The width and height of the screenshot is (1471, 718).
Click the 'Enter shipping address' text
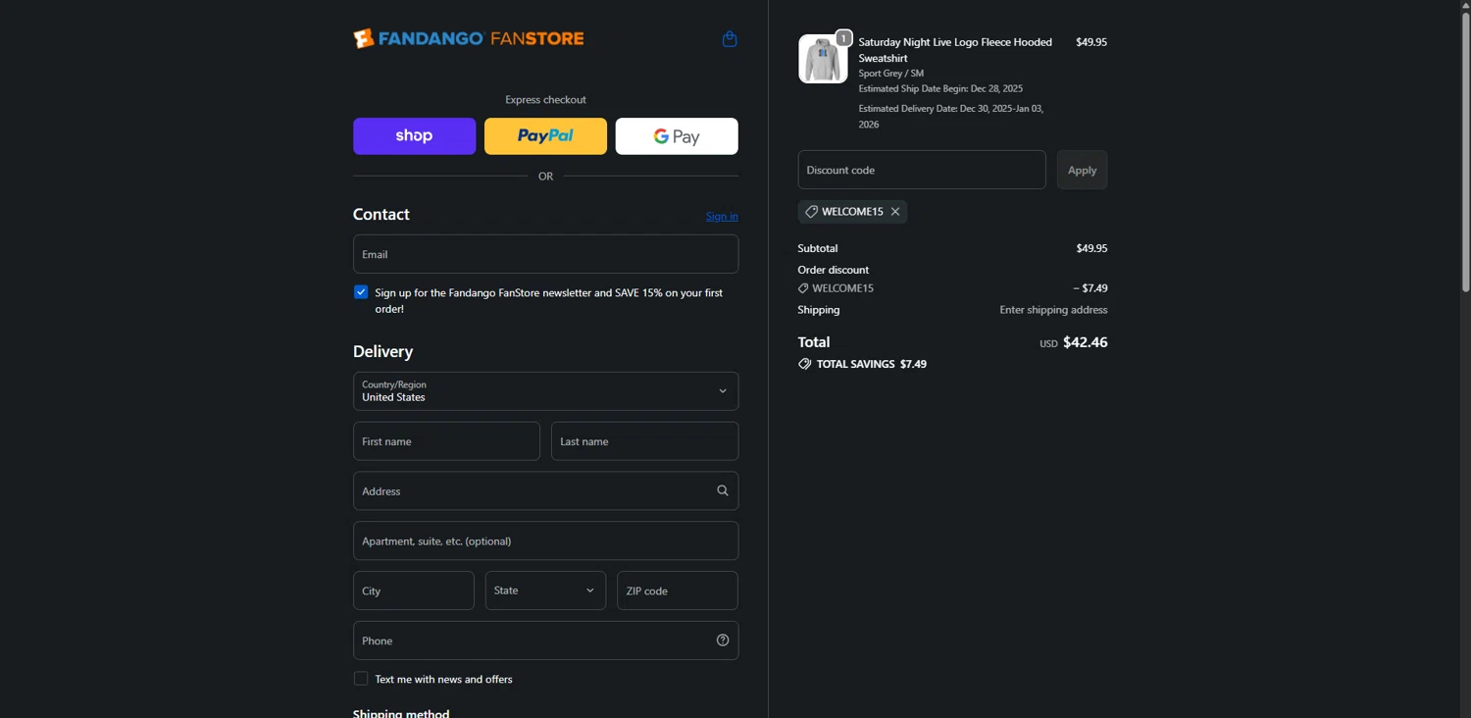[1053, 310]
